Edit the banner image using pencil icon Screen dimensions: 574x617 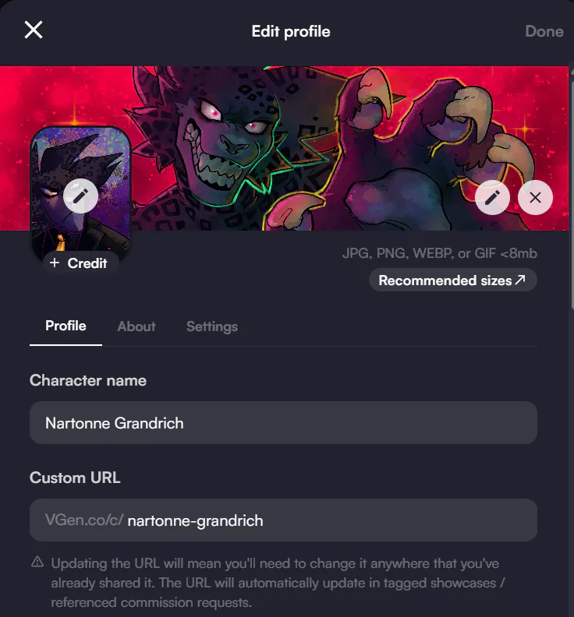pos(492,198)
